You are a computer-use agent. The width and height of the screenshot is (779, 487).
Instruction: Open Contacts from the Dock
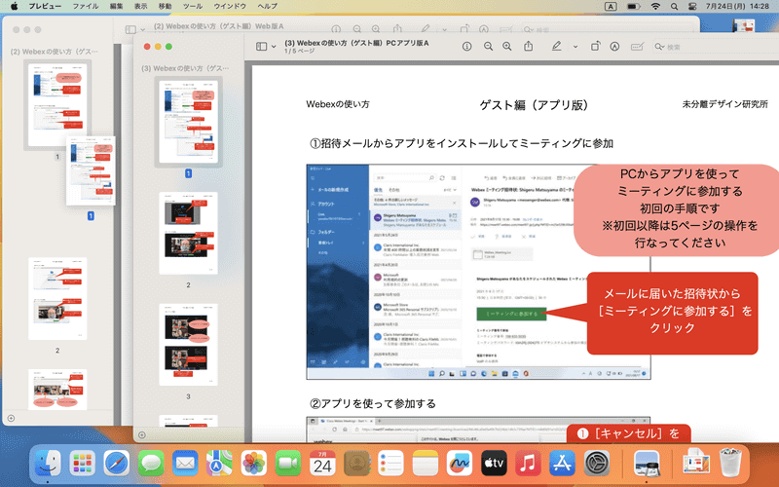click(x=356, y=464)
